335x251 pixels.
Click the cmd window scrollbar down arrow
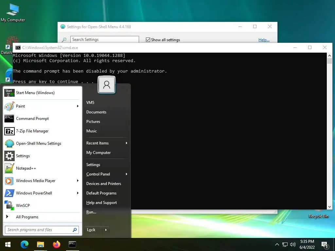pos(329,207)
